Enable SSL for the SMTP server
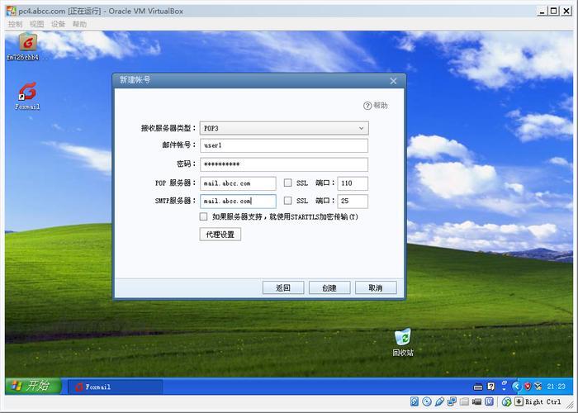This screenshot has width=578, height=413. pyautogui.click(x=288, y=200)
